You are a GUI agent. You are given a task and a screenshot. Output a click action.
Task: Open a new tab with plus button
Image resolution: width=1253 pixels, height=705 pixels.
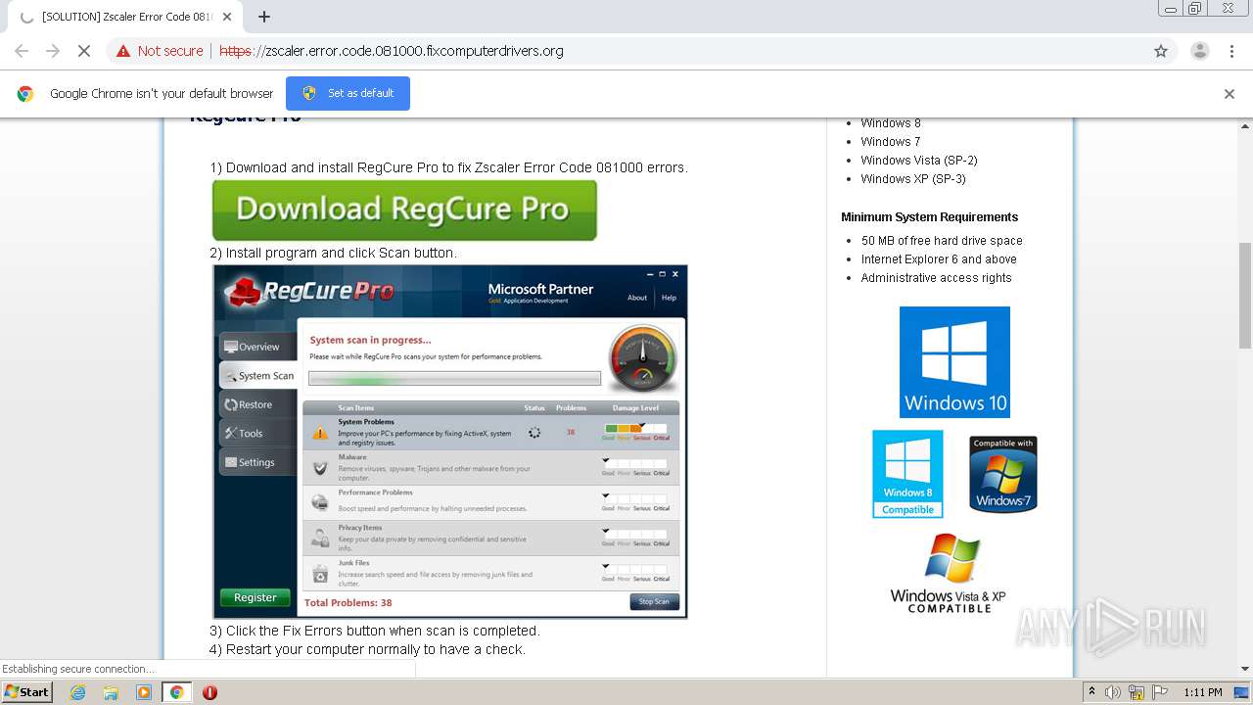click(264, 17)
